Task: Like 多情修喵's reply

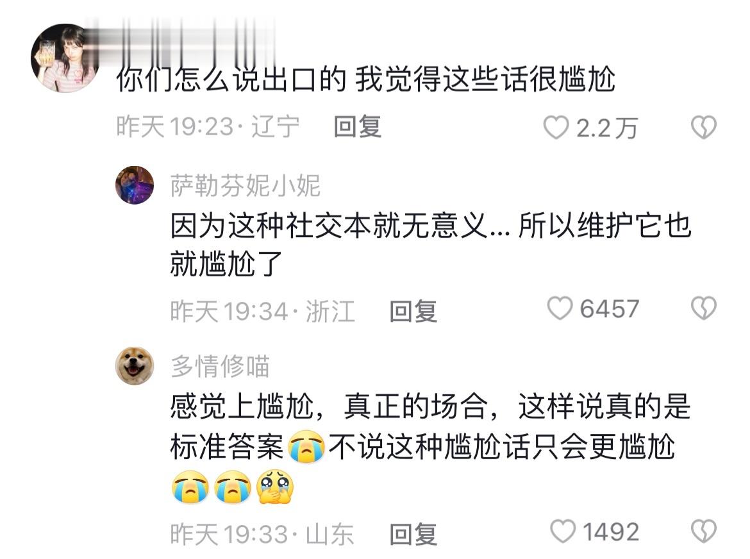Action: tap(563, 531)
